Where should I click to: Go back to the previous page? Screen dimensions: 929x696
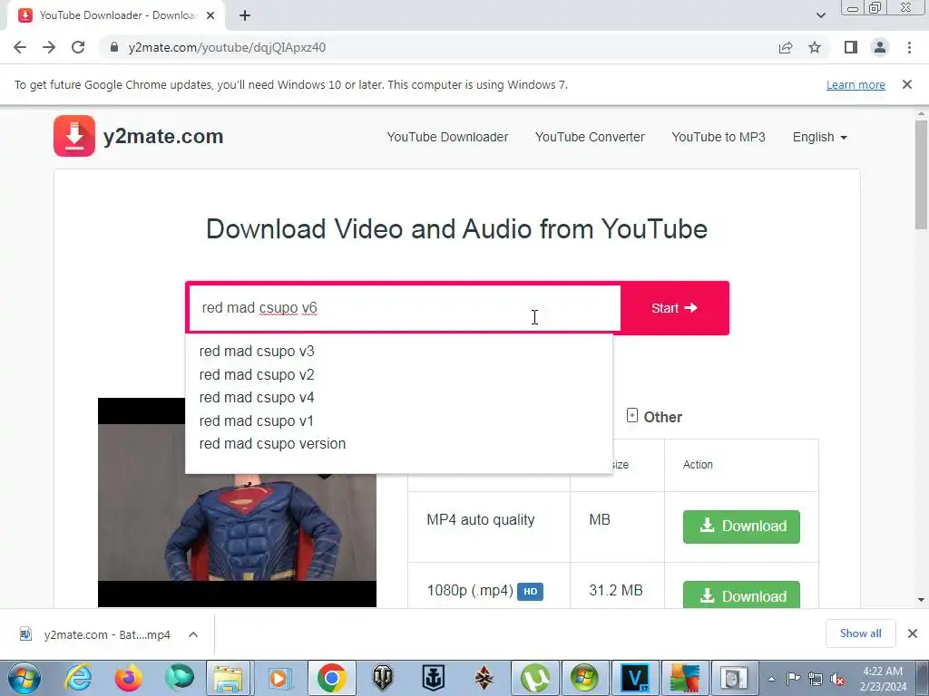point(20,47)
